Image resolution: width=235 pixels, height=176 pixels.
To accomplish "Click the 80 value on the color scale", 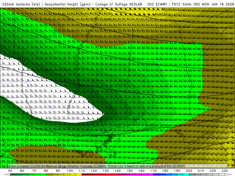I will (x=46, y=171).
